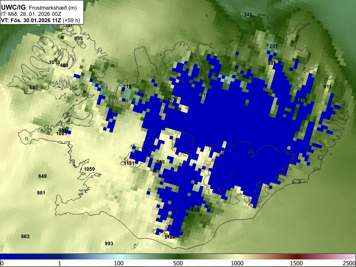Click the map value 981
Viewport: 356px width, 267px height.
tap(41, 193)
